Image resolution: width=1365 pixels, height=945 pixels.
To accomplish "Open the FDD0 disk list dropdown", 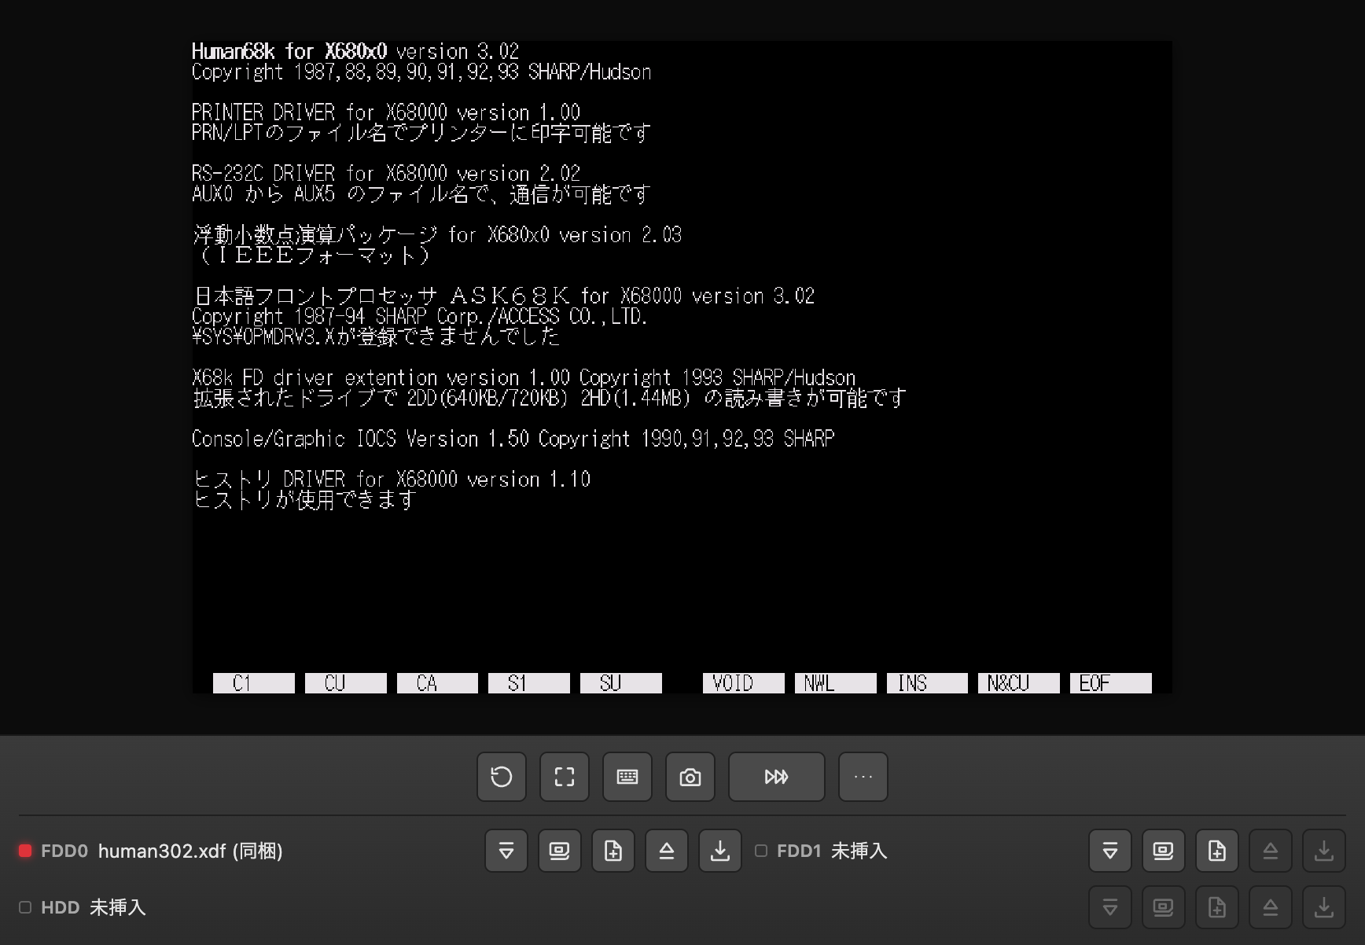I will 506,851.
